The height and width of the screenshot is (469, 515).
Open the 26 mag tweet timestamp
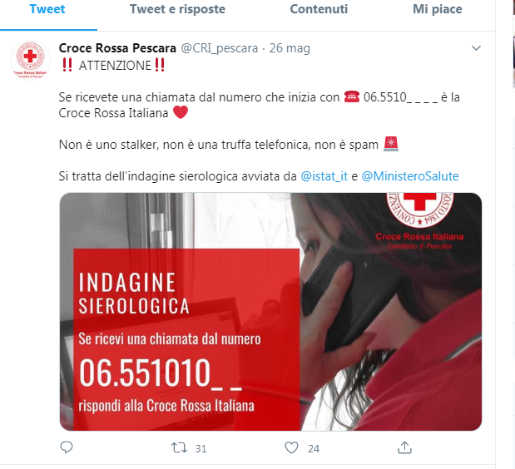point(290,48)
